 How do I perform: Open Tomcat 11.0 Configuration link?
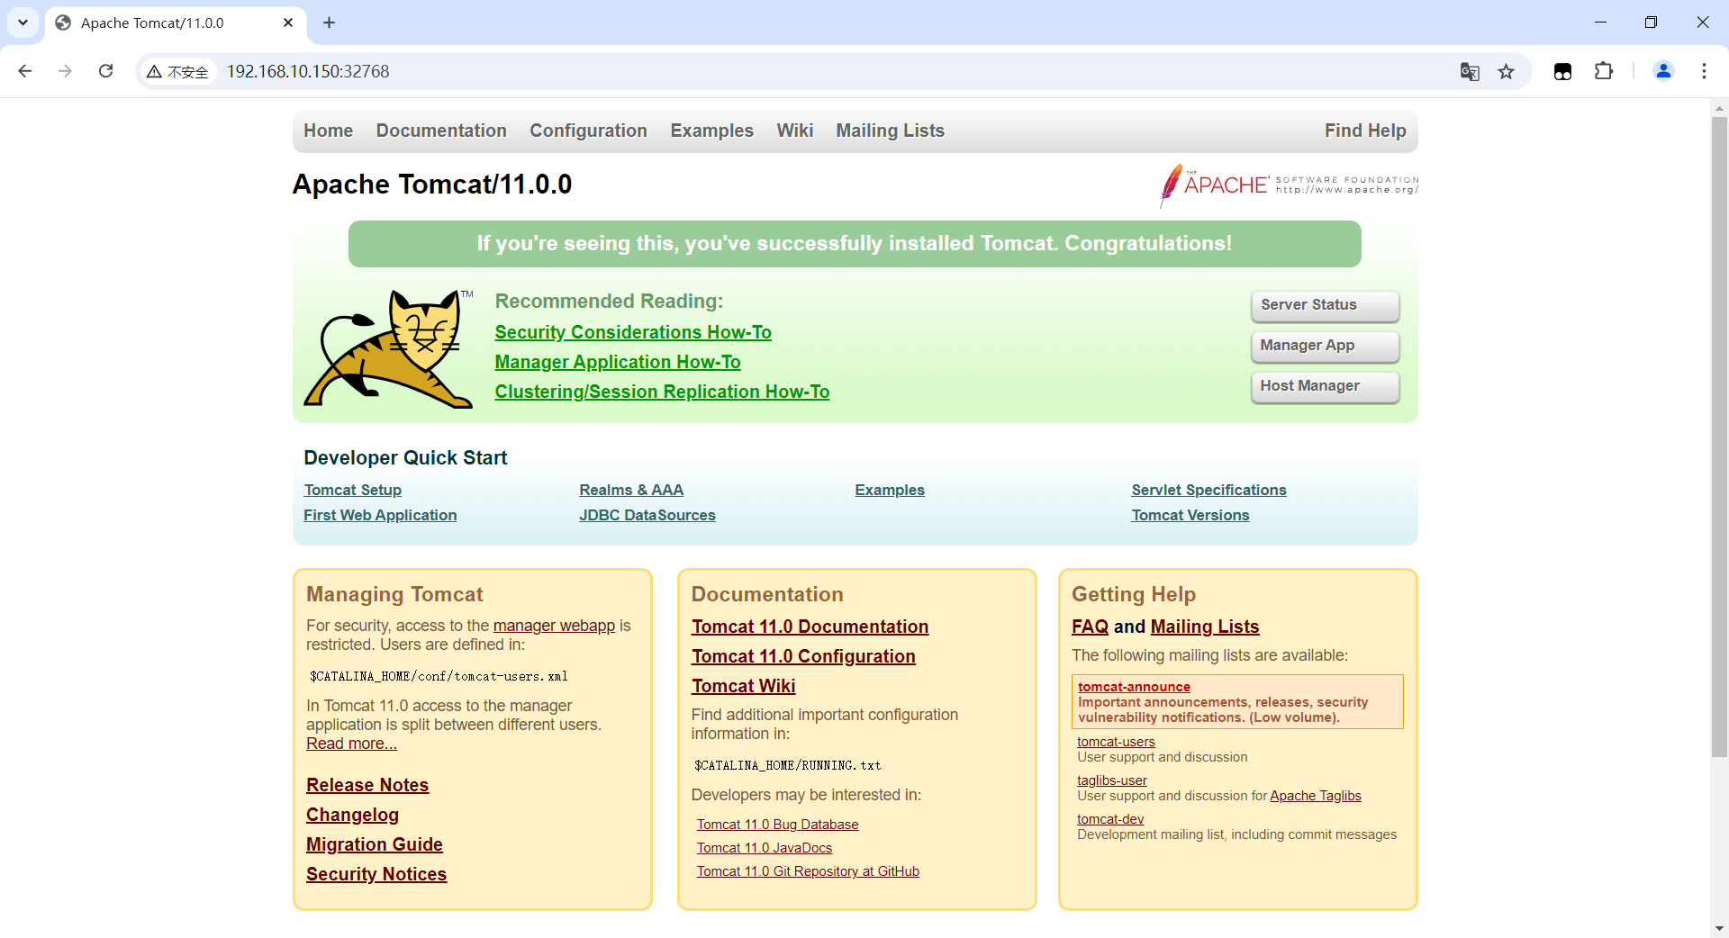[803, 656]
